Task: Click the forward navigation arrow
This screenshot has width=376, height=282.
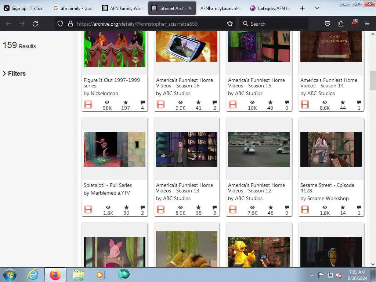Action: click(22, 24)
